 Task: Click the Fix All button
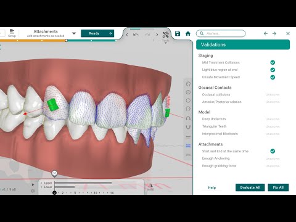click(x=278, y=187)
